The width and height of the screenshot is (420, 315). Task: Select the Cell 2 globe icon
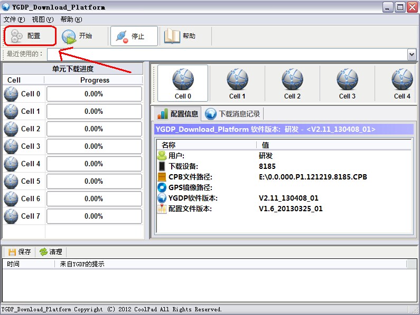pyautogui.click(x=292, y=80)
